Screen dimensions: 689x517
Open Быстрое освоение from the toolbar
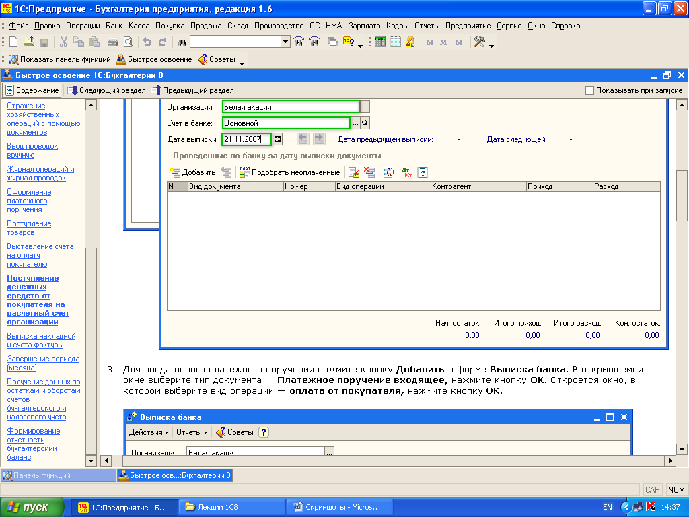point(154,59)
